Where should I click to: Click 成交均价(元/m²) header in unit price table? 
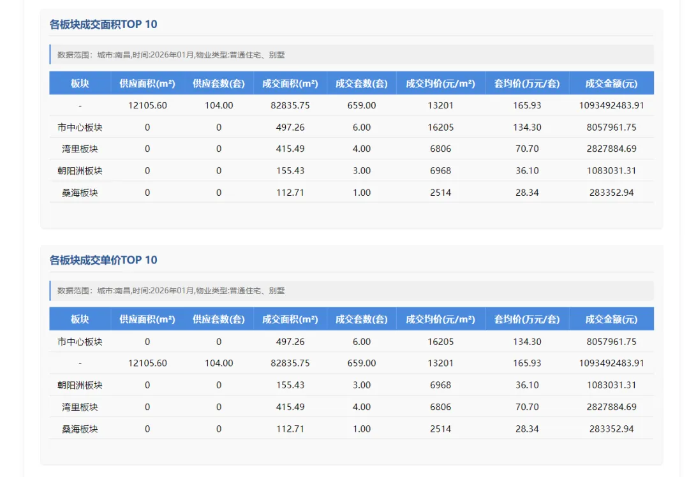point(440,319)
